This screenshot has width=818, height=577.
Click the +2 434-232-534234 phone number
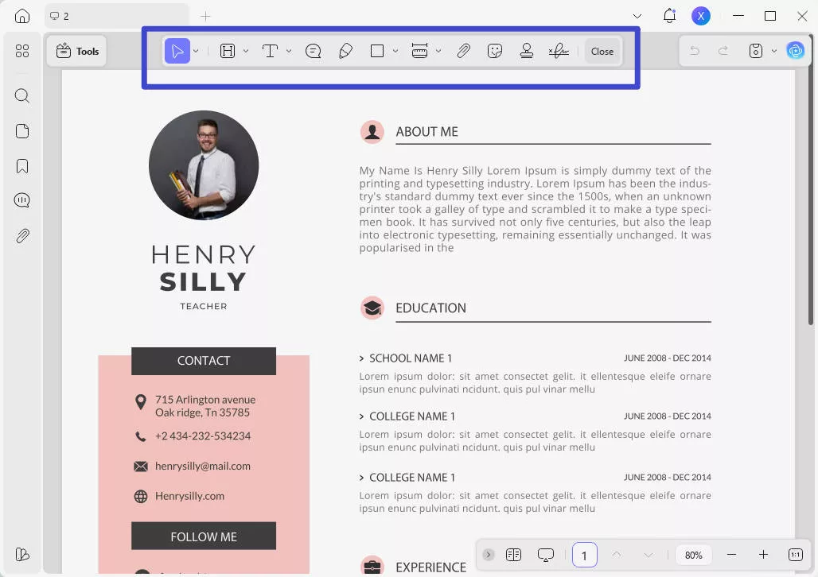click(202, 436)
